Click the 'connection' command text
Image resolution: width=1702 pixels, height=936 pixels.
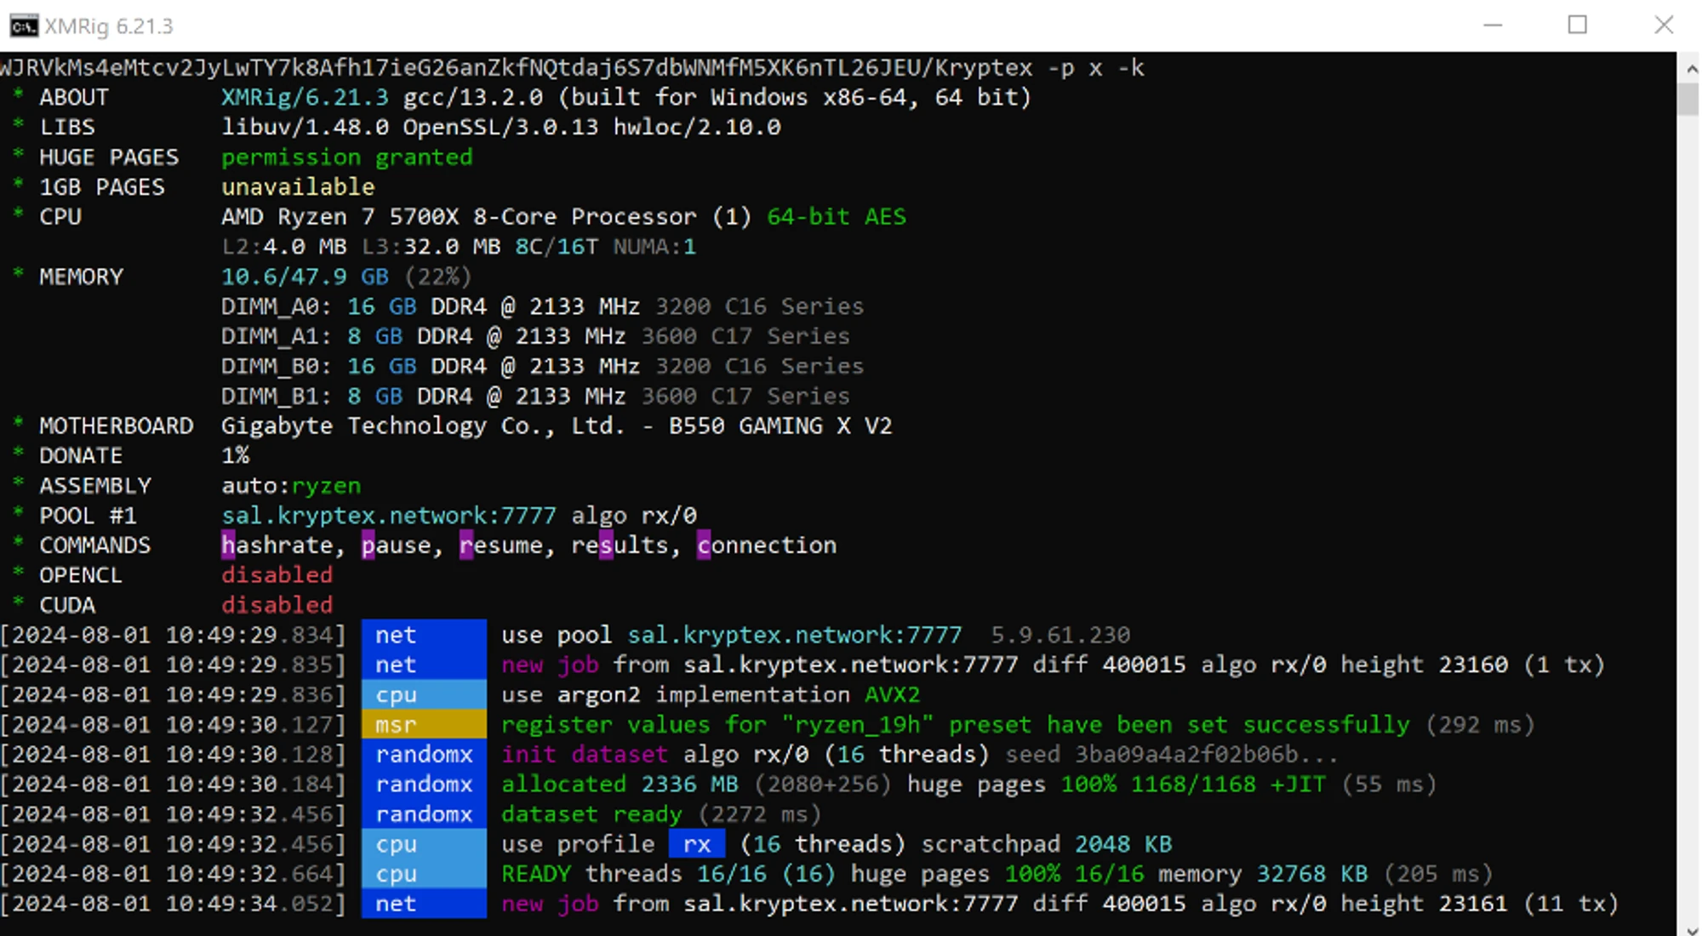pyautogui.click(x=766, y=545)
